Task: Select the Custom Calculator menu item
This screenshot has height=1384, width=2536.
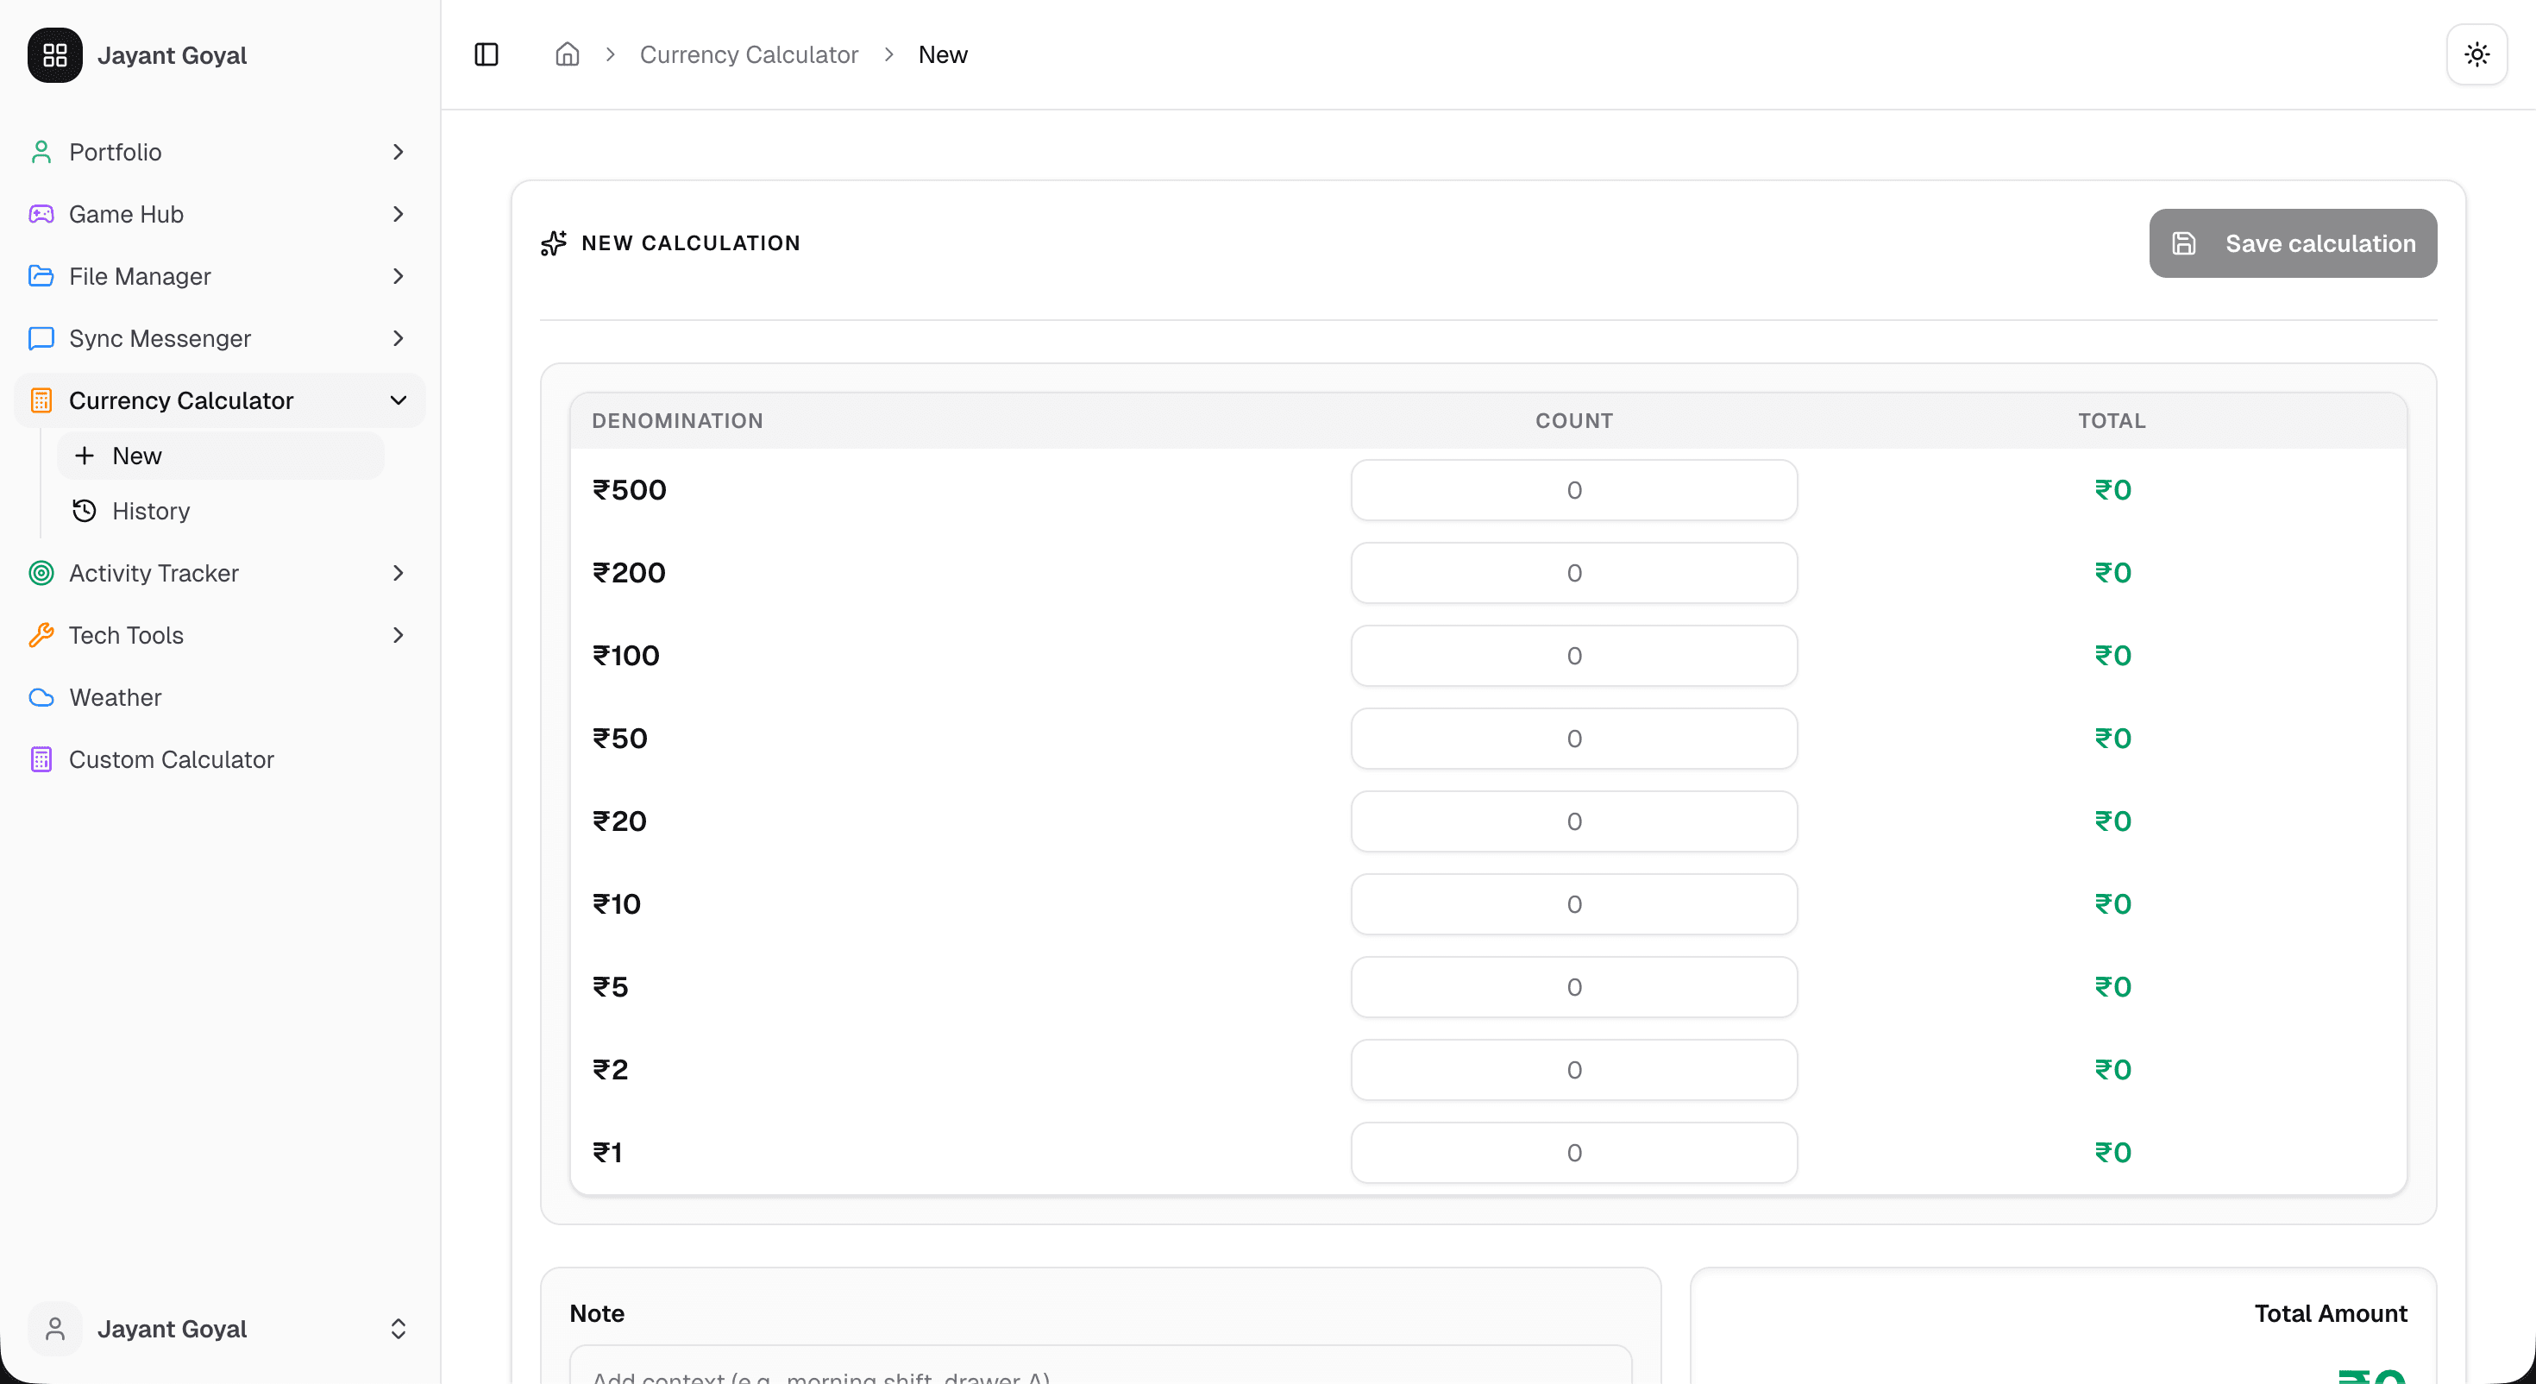Action: [x=220, y=759]
